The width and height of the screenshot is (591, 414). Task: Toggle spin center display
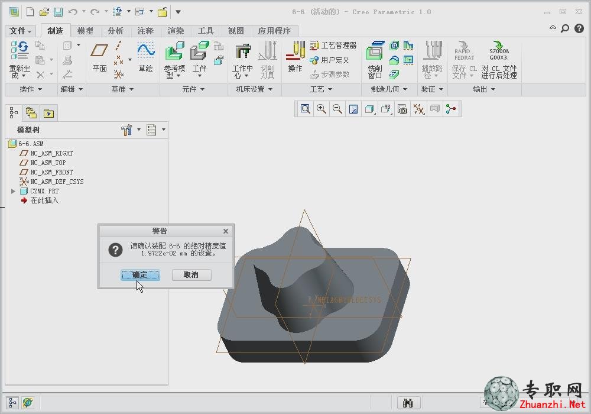click(451, 109)
